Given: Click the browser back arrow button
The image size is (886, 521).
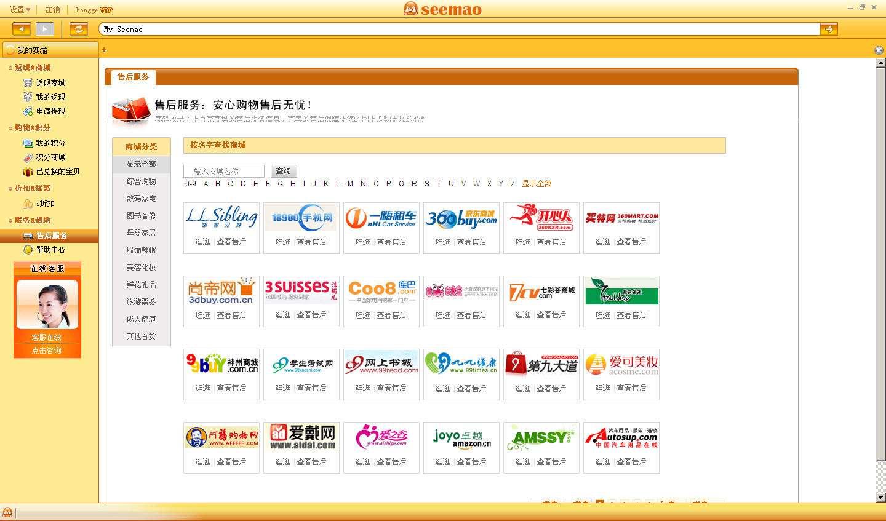Looking at the screenshot, I should (x=21, y=29).
